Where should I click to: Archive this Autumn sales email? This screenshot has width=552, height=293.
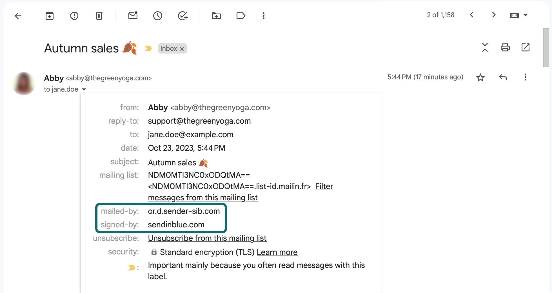point(50,16)
